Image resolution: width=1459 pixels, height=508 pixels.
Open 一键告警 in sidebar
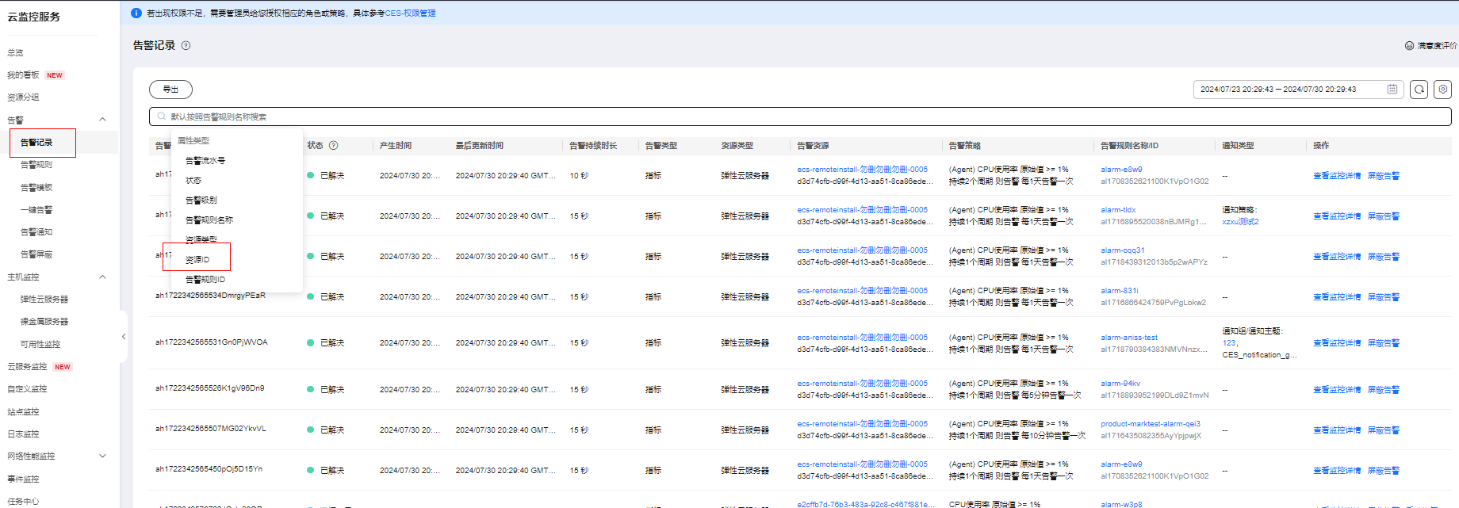36,210
